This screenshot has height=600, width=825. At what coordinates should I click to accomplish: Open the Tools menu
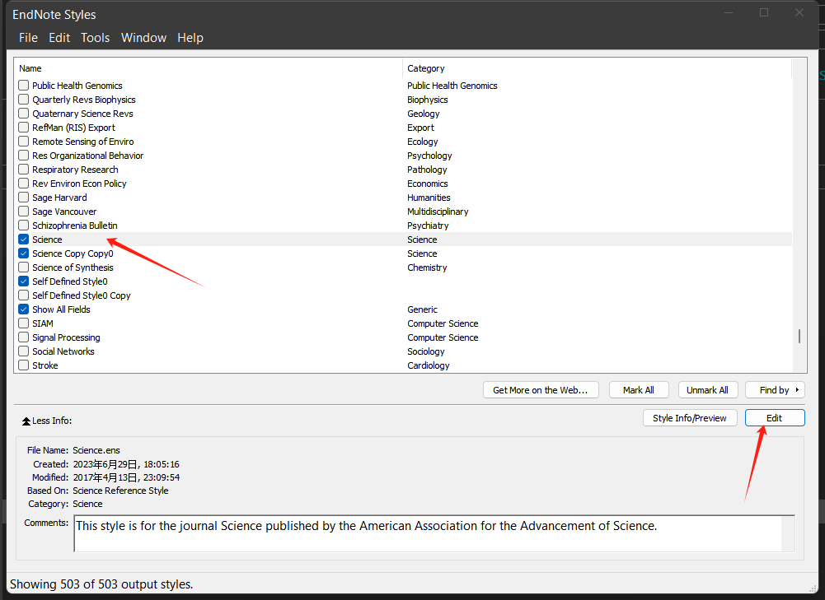96,38
